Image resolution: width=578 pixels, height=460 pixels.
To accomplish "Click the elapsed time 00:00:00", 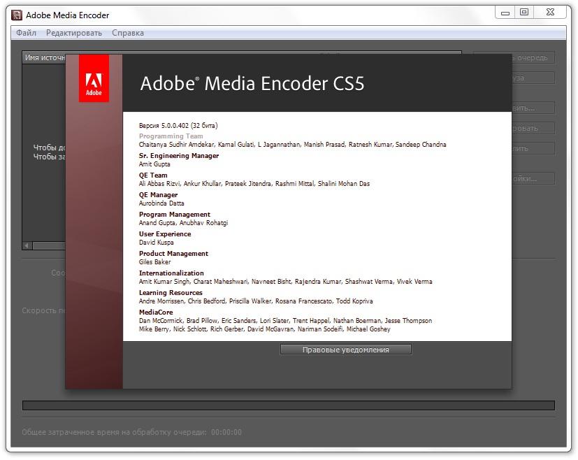I will pyautogui.click(x=226, y=432).
